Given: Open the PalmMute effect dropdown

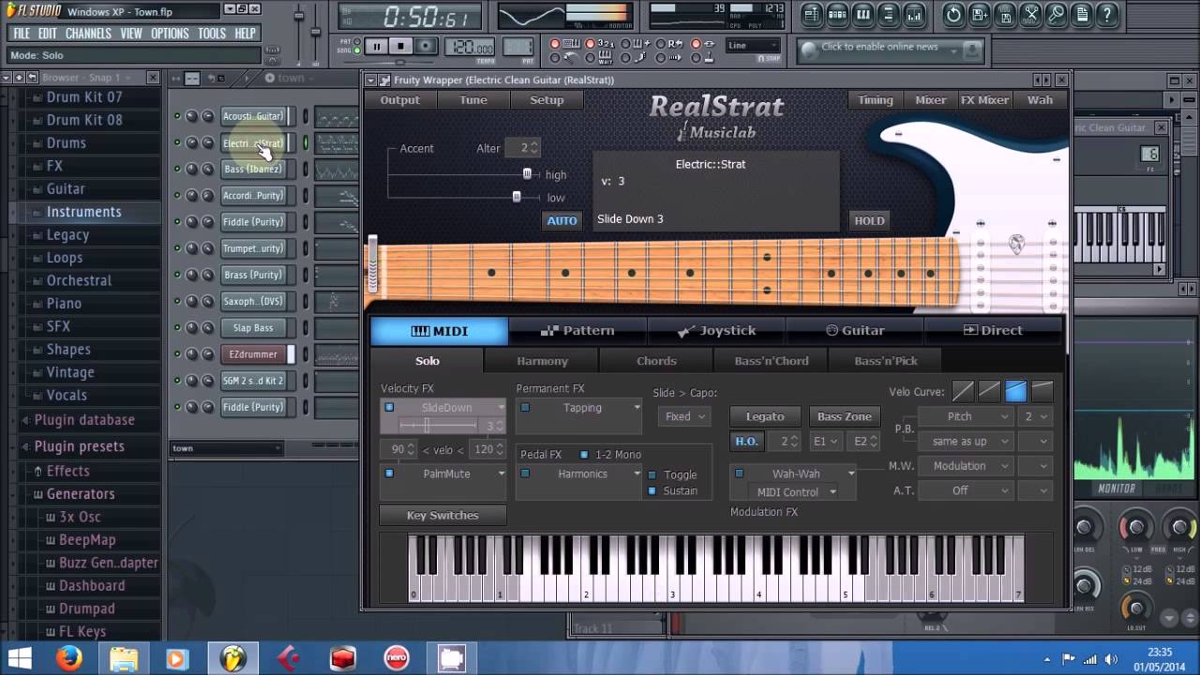Looking at the screenshot, I should point(501,473).
